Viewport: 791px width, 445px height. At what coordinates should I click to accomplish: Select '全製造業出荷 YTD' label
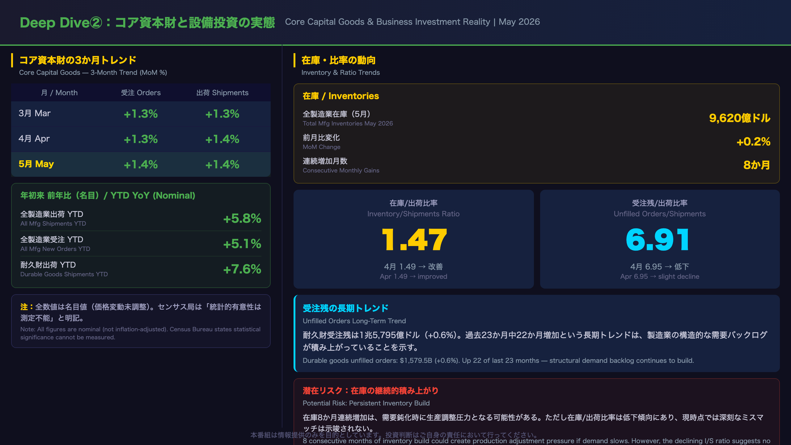tap(52, 214)
